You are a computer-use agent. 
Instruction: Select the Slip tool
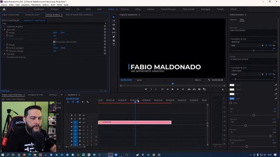coord(114,33)
